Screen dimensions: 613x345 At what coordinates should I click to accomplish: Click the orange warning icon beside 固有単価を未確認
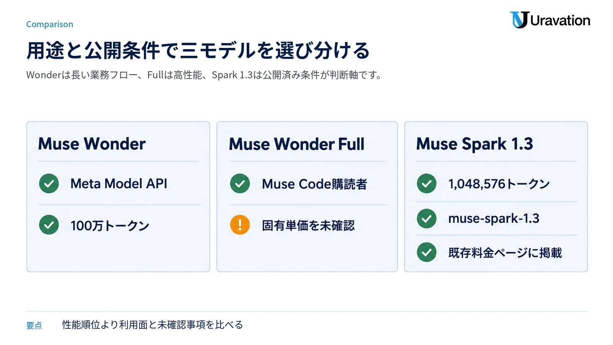[240, 225]
